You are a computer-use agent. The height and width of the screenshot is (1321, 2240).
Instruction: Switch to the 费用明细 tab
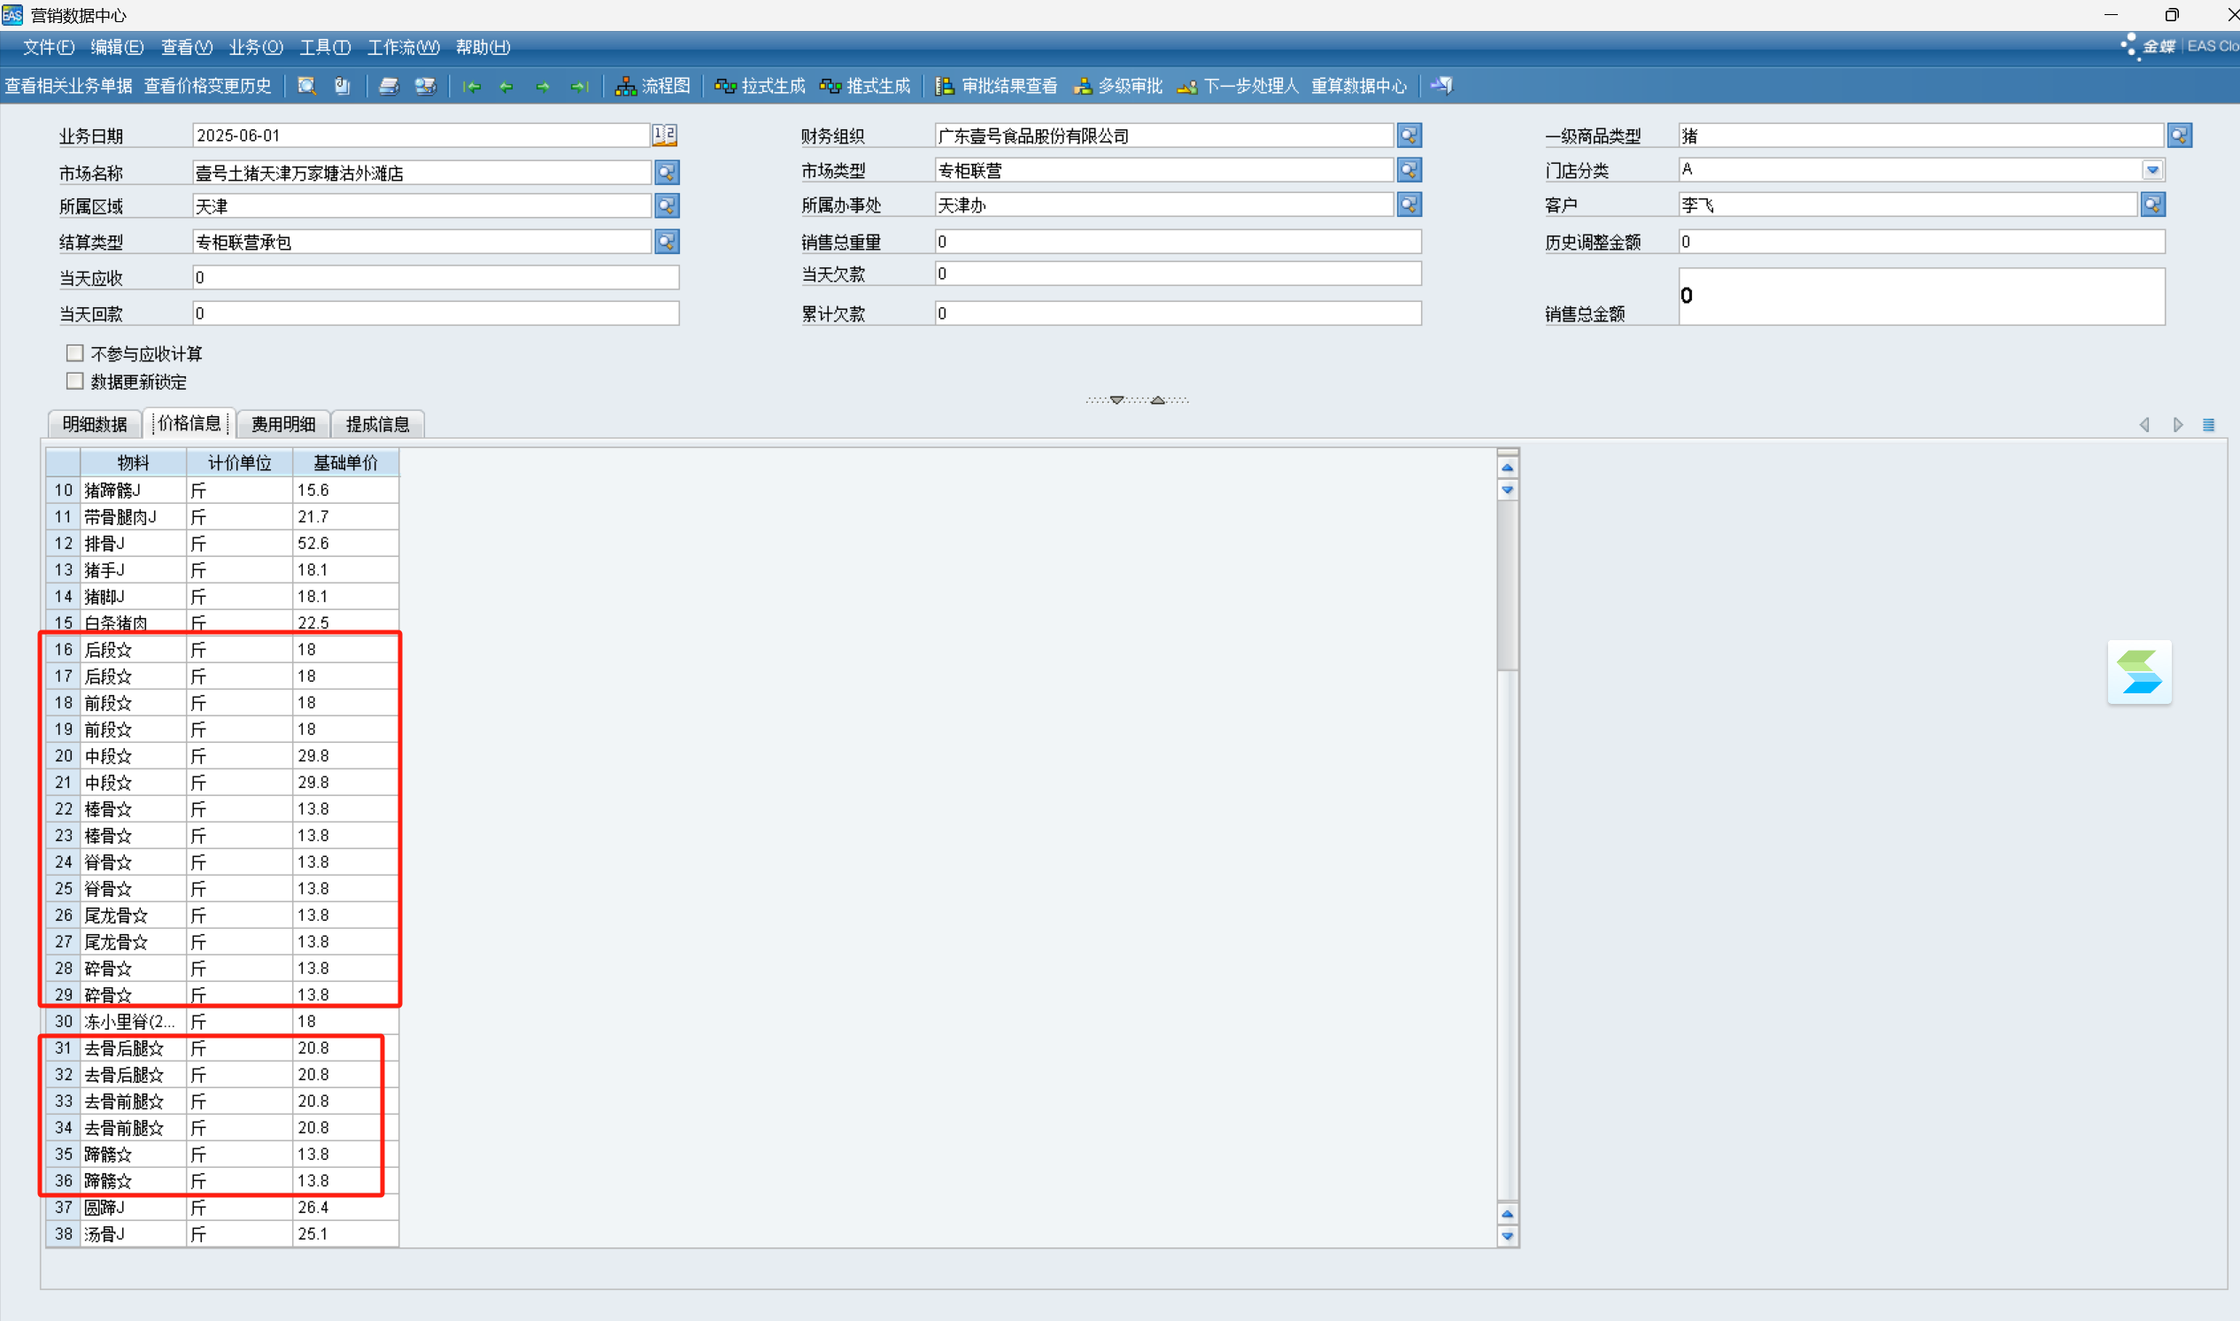coord(283,424)
